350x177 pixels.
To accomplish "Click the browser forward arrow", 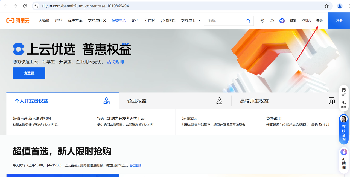I will (15, 6).
